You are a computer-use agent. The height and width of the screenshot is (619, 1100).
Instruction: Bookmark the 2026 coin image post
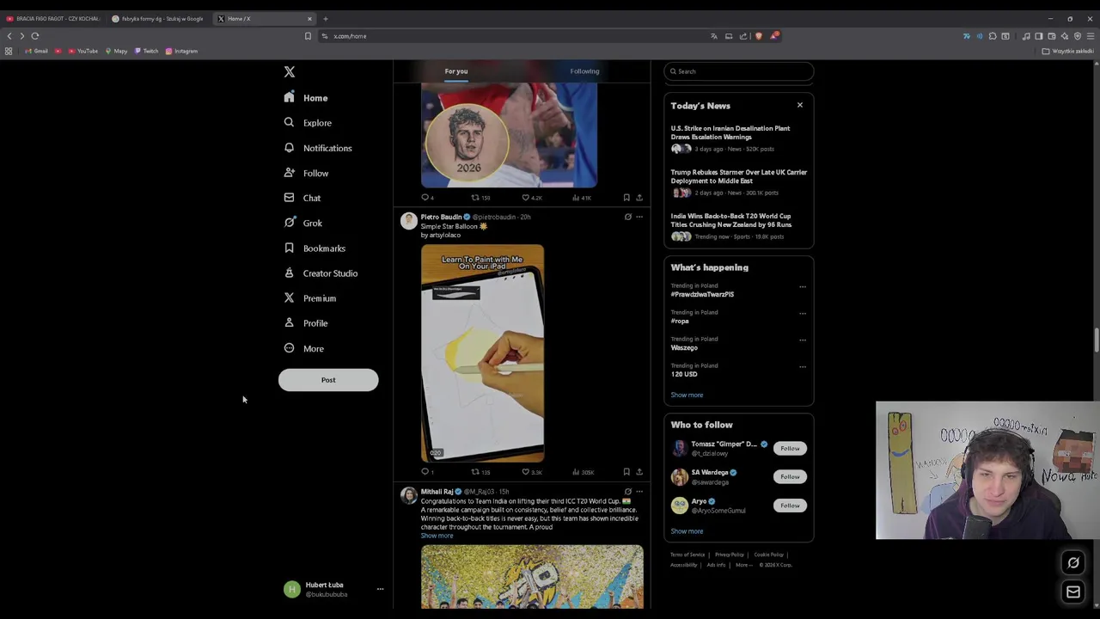point(626,198)
